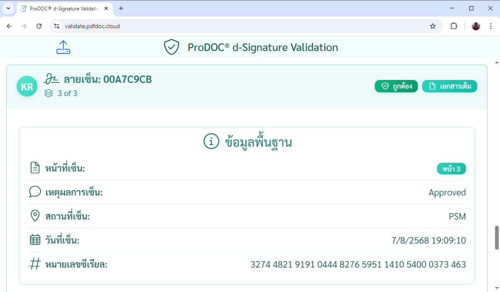Click the หน้าที่เซ็น label
This screenshot has height=292, width=500.
65,169
